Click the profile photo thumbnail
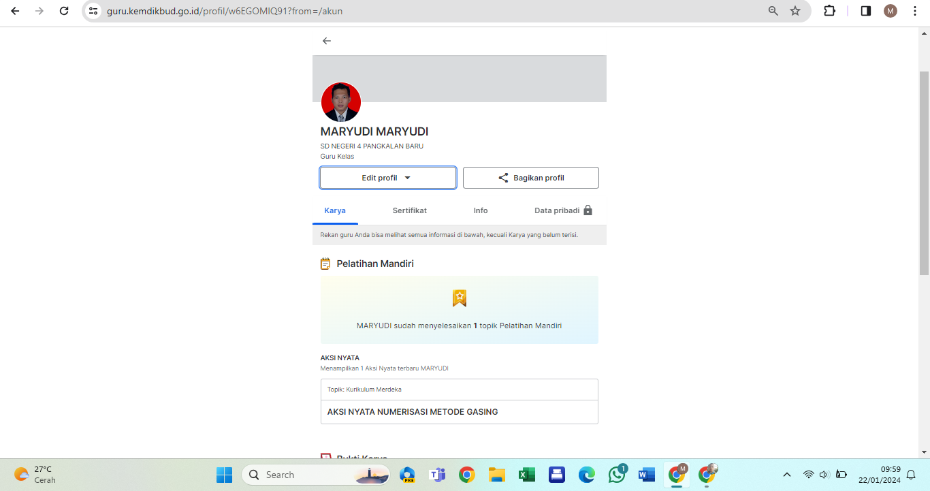 [x=341, y=102]
